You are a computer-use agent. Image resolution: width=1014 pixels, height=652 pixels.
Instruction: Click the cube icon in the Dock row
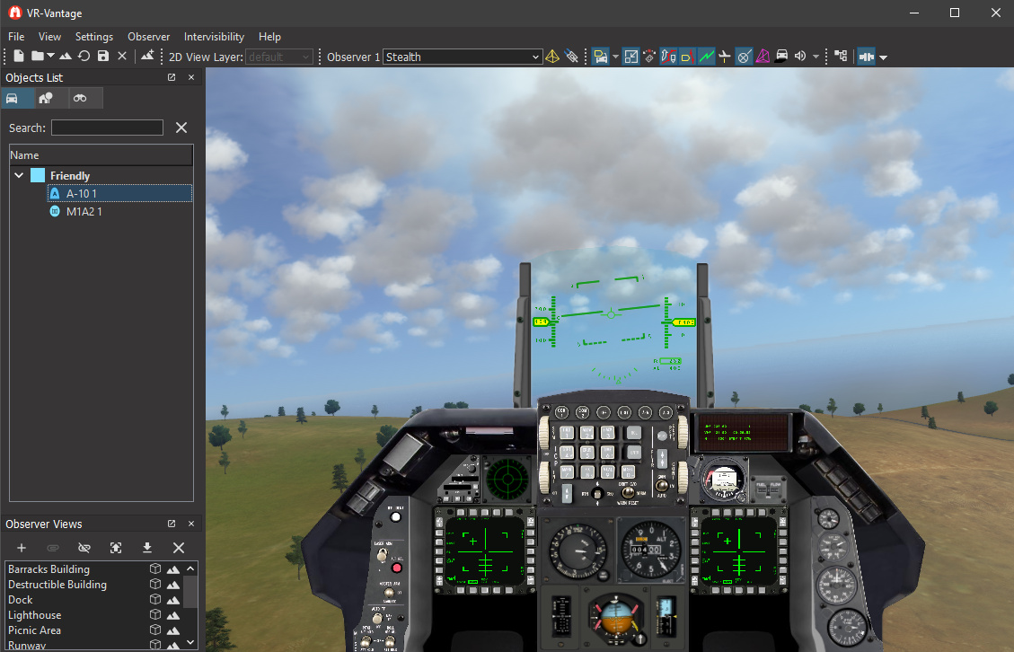click(x=155, y=599)
